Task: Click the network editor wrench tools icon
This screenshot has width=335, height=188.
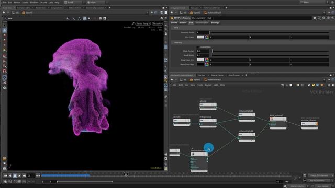Action: tap(283, 85)
